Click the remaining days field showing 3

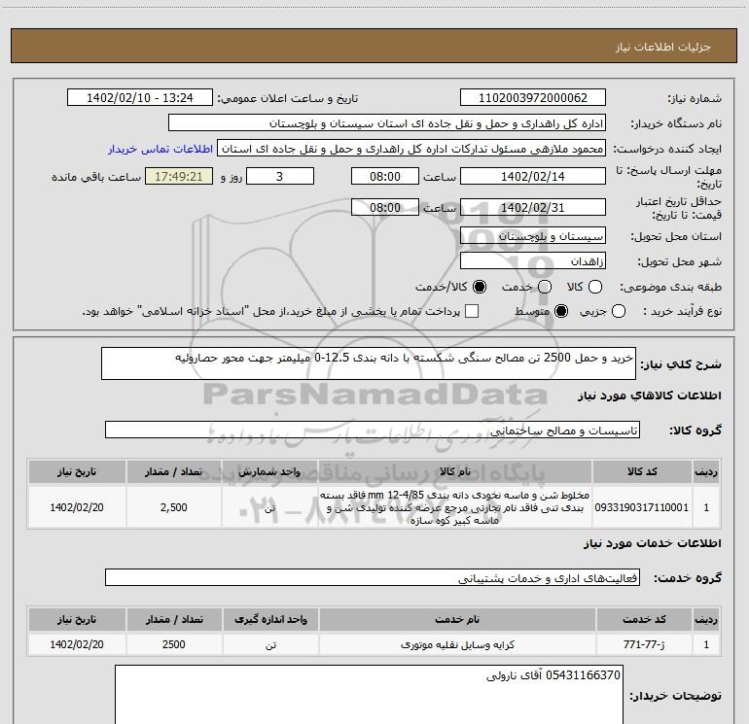[x=280, y=176]
